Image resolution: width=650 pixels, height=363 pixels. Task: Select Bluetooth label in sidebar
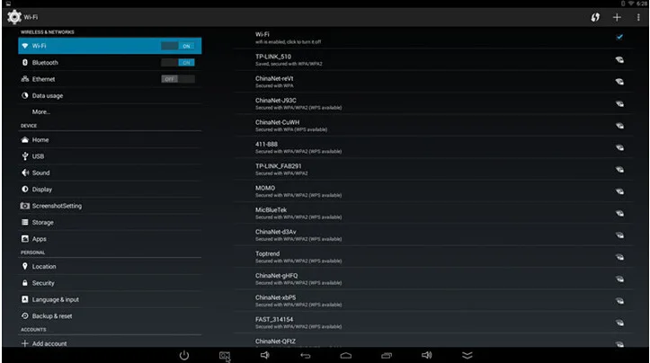click(x=45, y=63)
